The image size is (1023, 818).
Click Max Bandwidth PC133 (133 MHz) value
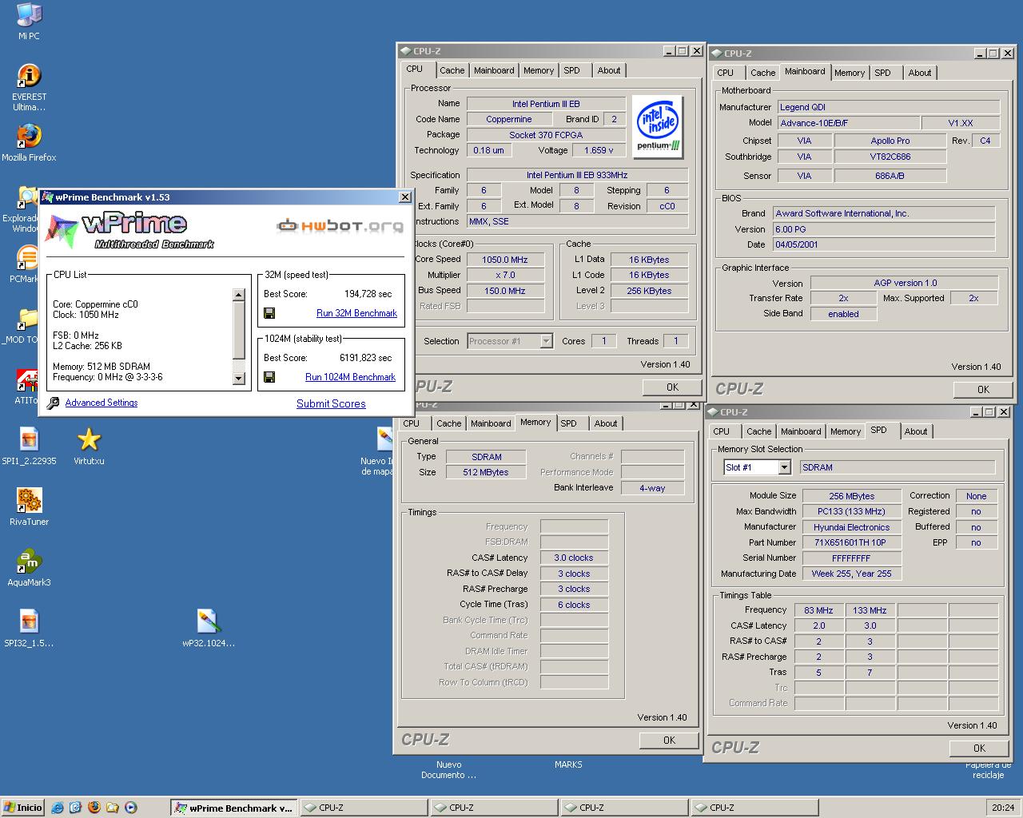[x=851, y=511]
